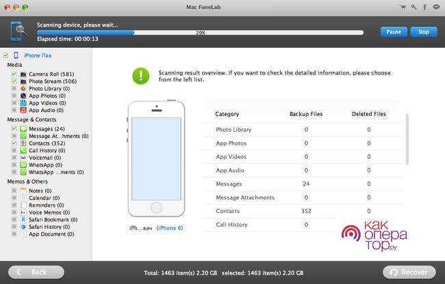Click the iPhone device illustration
The width and height of the screenshot is (445, 284).
tap(156, 158)
